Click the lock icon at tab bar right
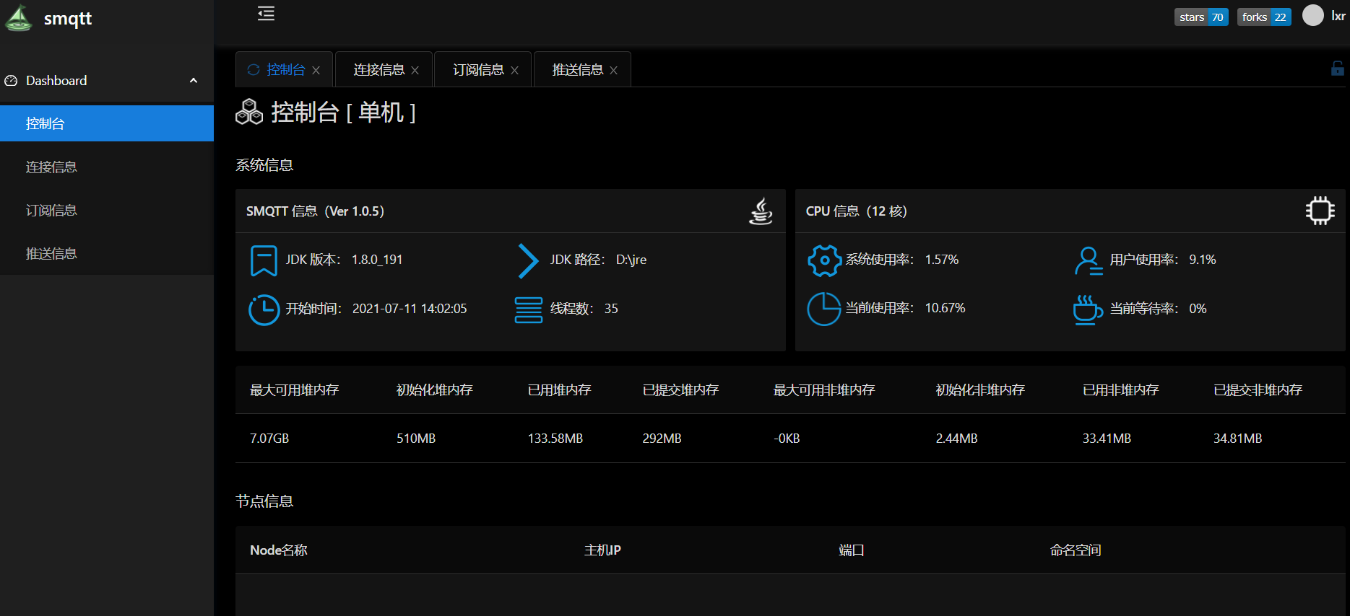Screen dimensions: 1350x616 coord(1337,69)
